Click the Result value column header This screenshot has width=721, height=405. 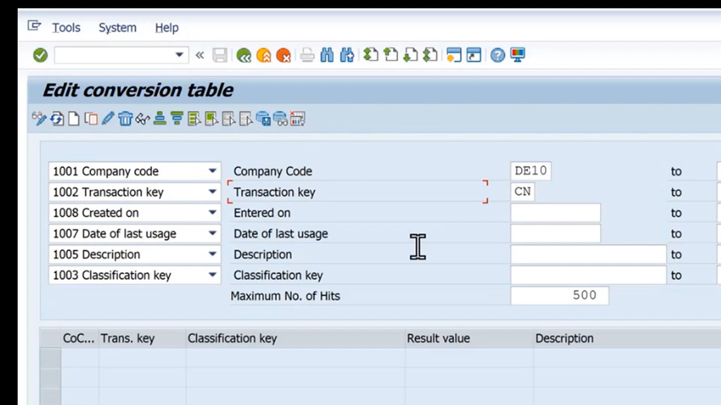(469, 338)
